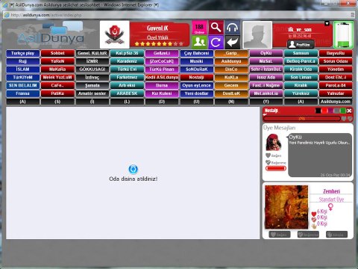Pick the green color swatch in the Nostalji panel
358x269 pixels.
343,111
